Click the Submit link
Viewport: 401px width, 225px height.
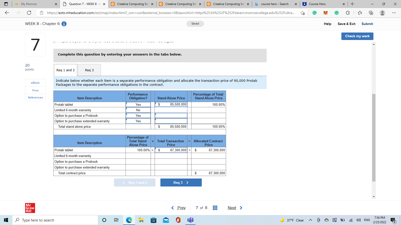pyautogui.click(x=367, y=24)
